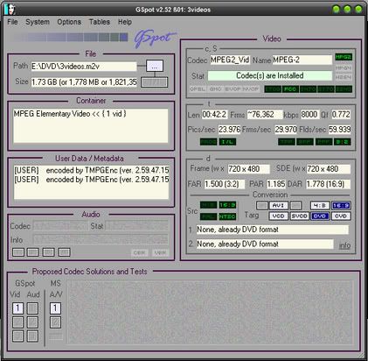
Task: Select the CVD target button
Action: click(x=341, y=216)
